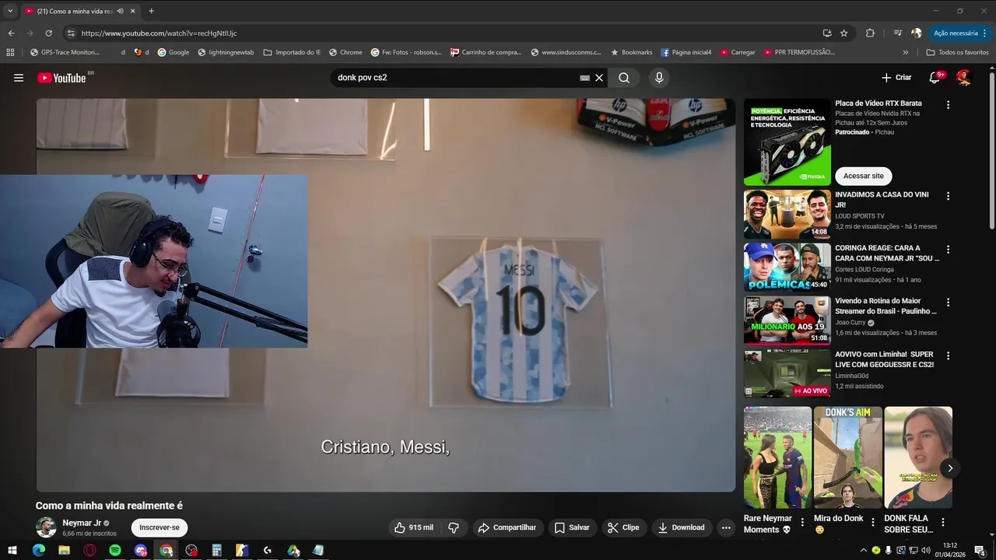Open the PPR TERMOFUSSÃO bookmark
The width and height of the screenshot is (996, 560).
(799, 52)
